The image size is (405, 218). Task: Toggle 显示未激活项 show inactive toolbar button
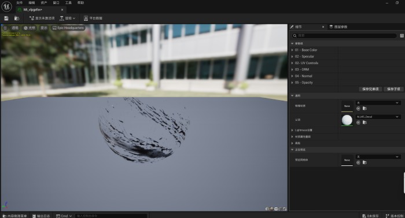42,19
